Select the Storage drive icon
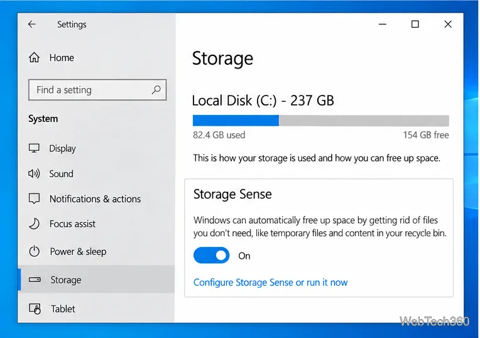Viewport: 480px width, 338px height. [35, 280]
